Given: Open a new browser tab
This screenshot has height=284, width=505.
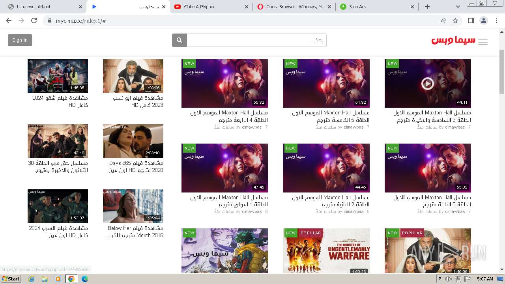Looking at the screenshot, I should 427,7.
